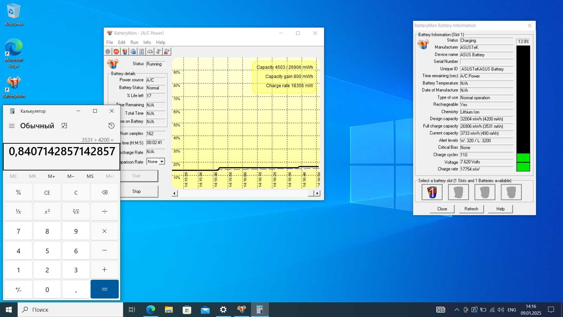Click the grey Start circle icon in BatteryMon toolbar
563x317 pixels.
tap(108, 52)
